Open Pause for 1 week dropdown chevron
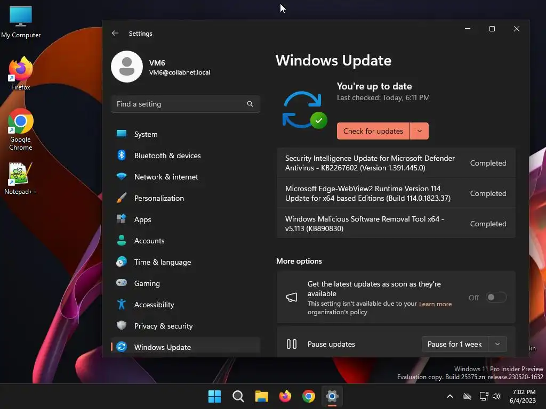Image resolution: width=546 pixels, height=409 pixels. (497, 344)
